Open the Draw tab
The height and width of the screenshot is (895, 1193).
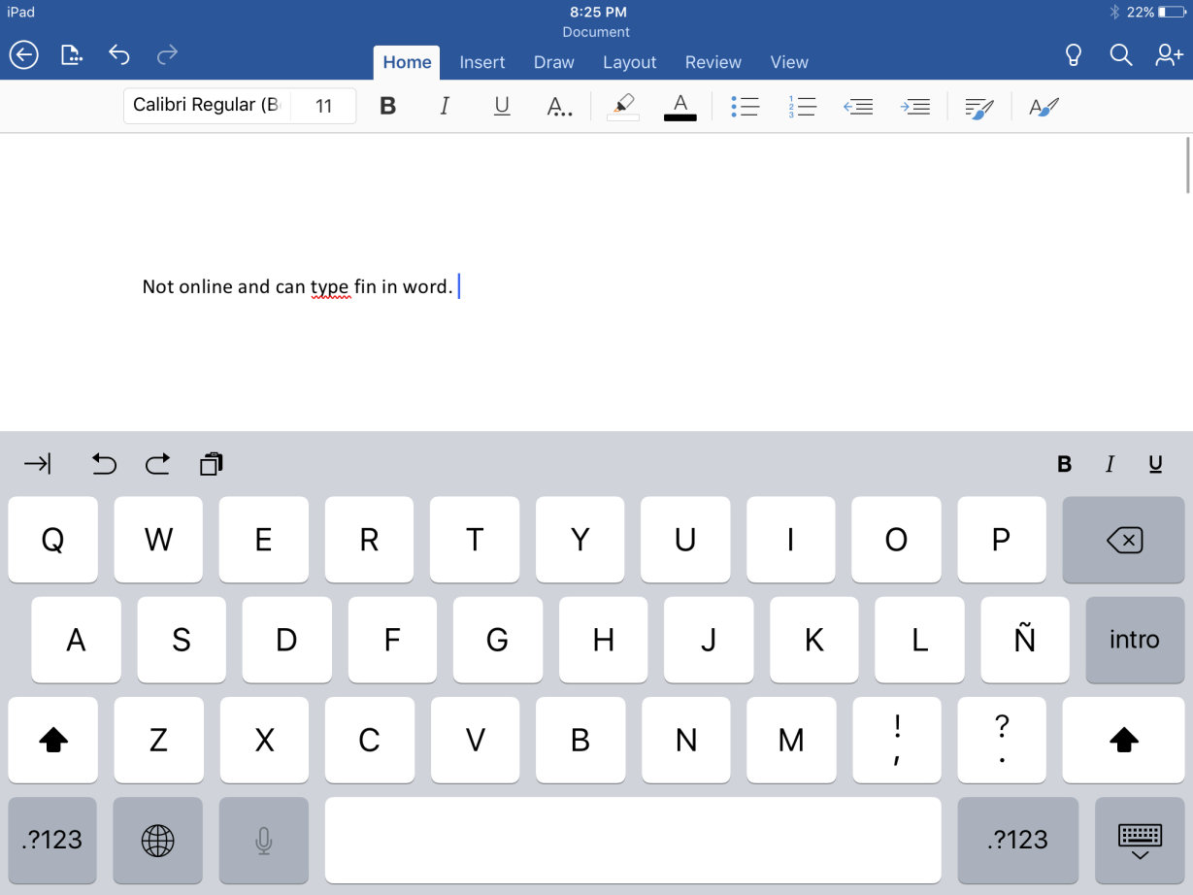pos(554,62)
